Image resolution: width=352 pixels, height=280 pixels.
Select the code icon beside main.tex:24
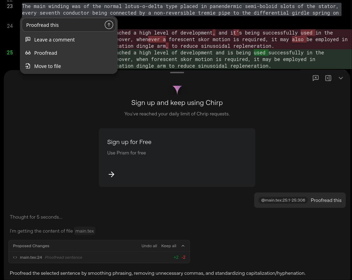click(x=15, y=257)
